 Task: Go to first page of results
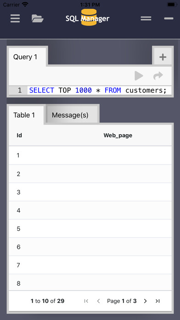coord(86,301)
